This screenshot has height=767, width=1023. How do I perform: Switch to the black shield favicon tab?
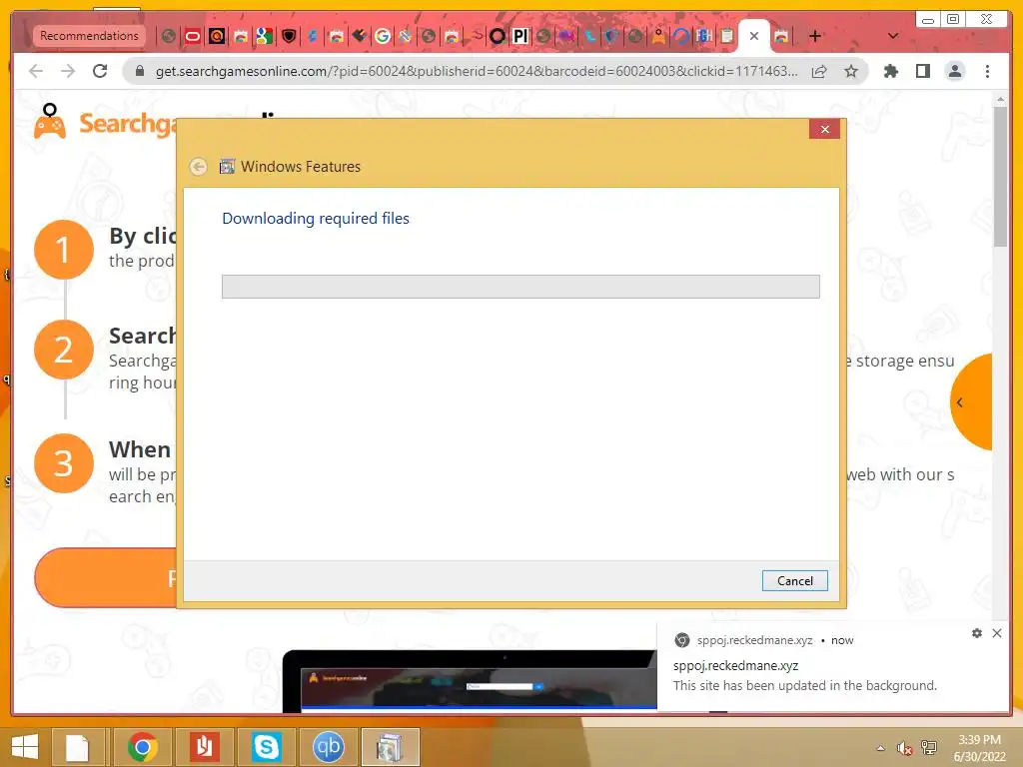[289, 36]
